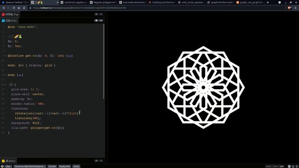Open JS panel settings gear
The image size is (299, 168).
(96, 161)
